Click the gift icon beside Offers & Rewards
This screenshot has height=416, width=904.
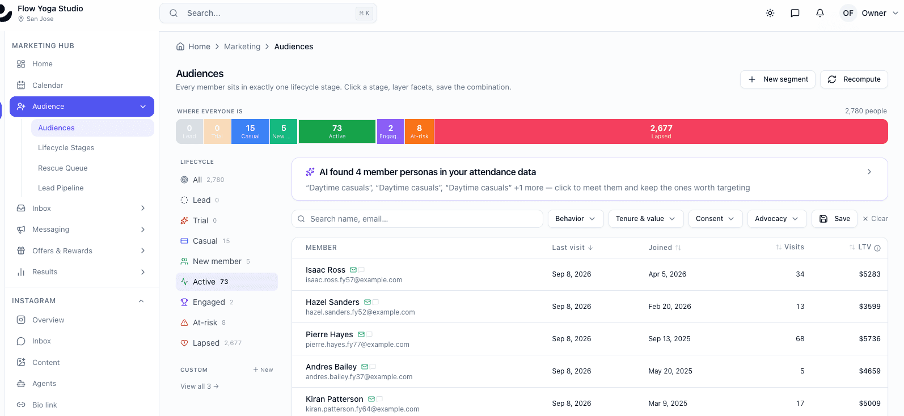click(21, 251)
